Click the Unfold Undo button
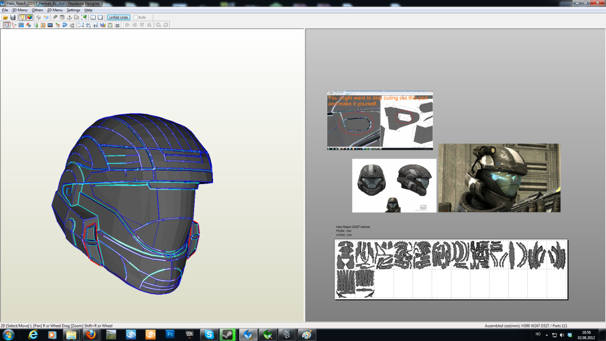Viewport: 606px width, 341px height. (118, 17)
